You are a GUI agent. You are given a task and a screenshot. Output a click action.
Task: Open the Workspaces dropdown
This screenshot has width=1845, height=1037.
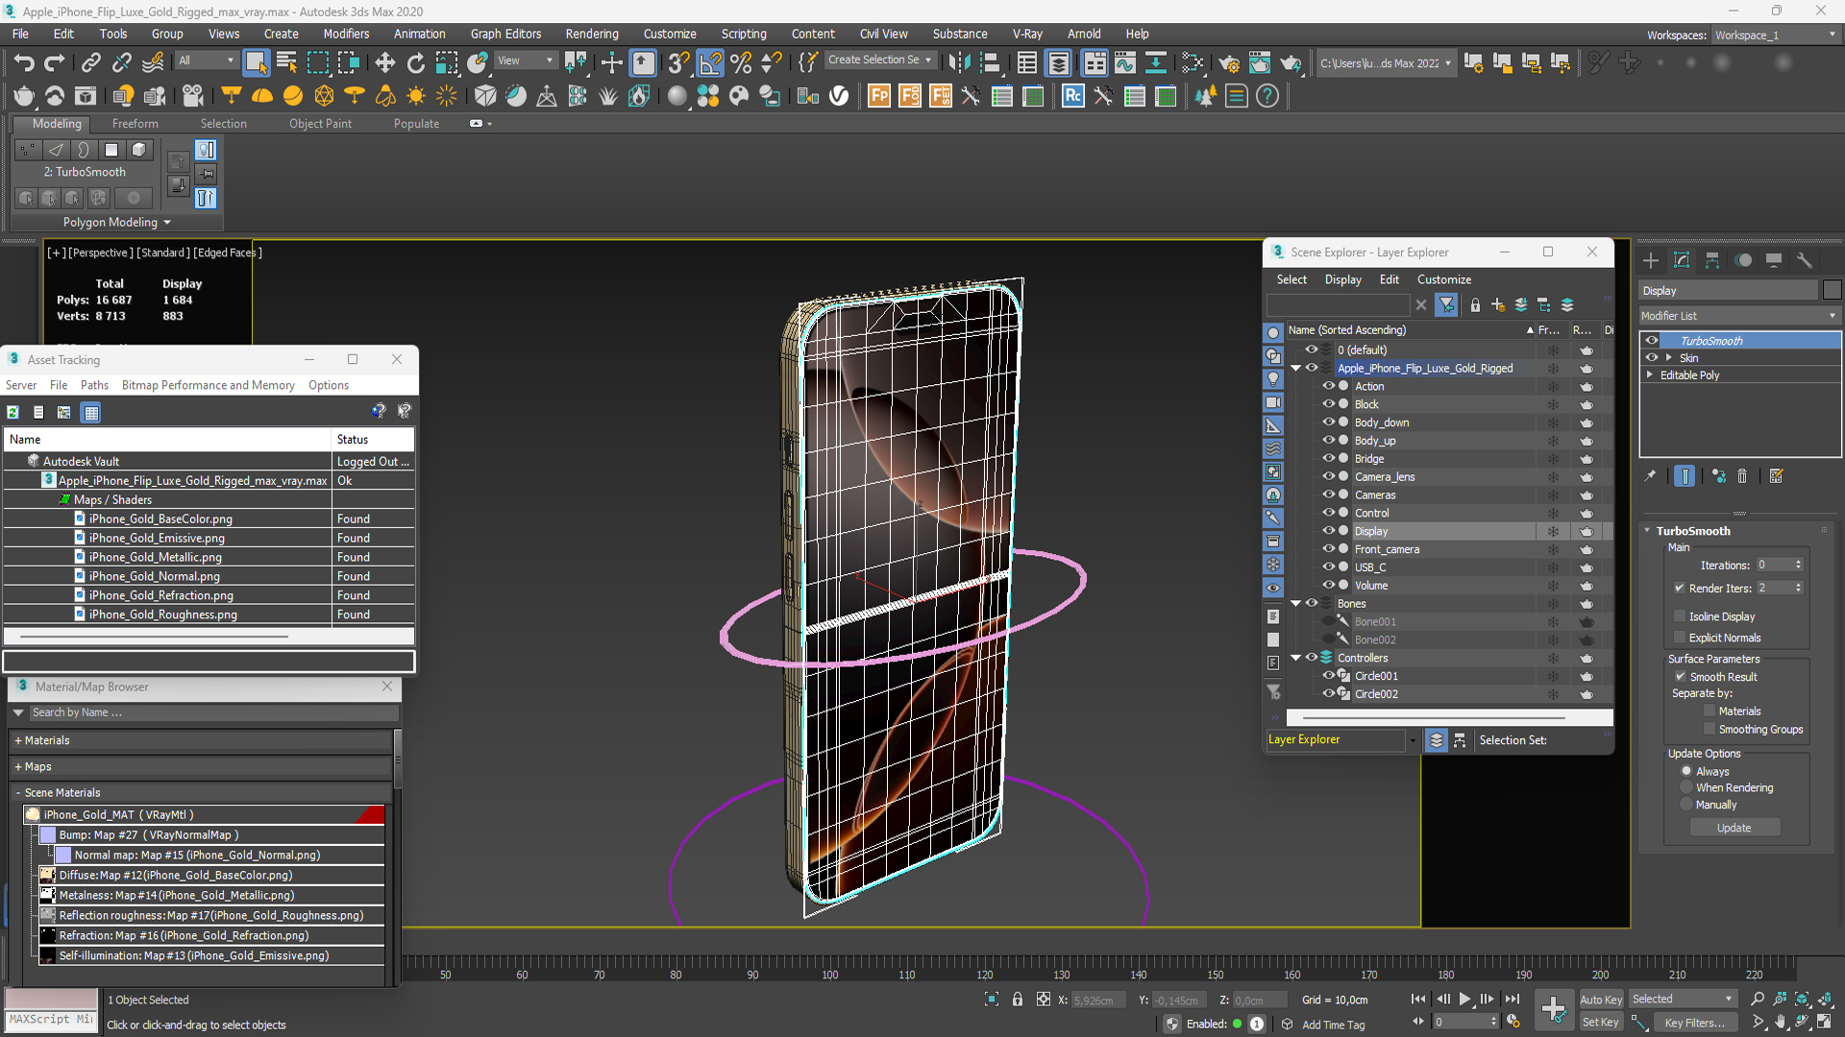point(1776,36)
